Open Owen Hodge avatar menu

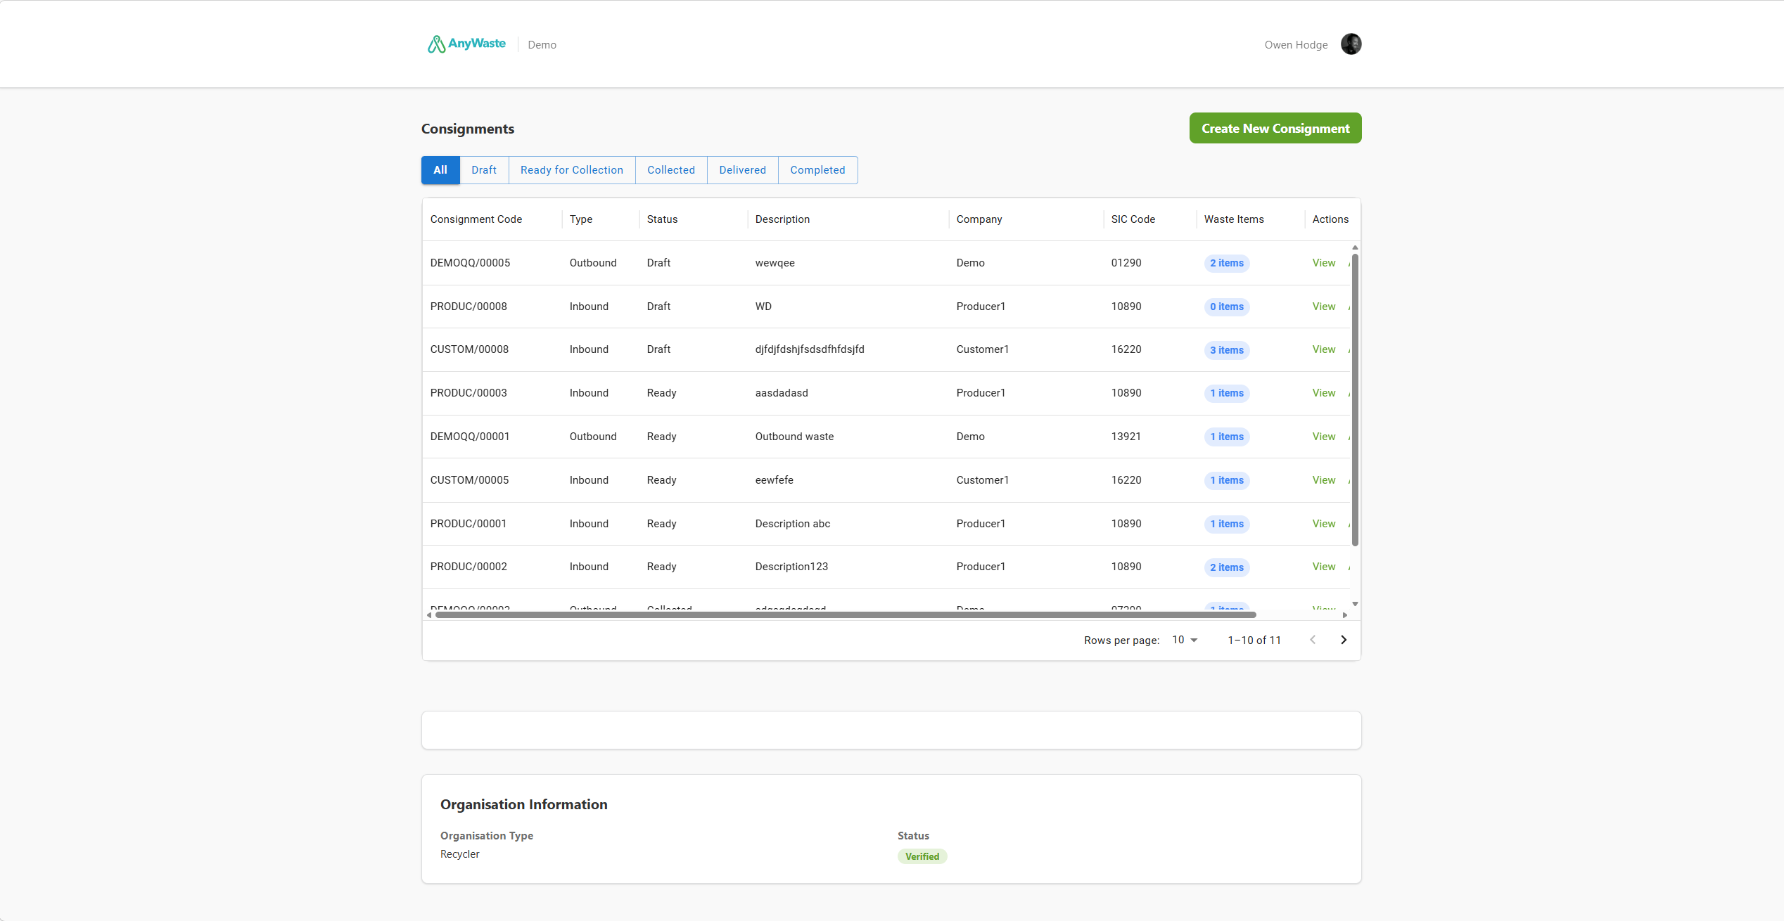point(1351,44)
